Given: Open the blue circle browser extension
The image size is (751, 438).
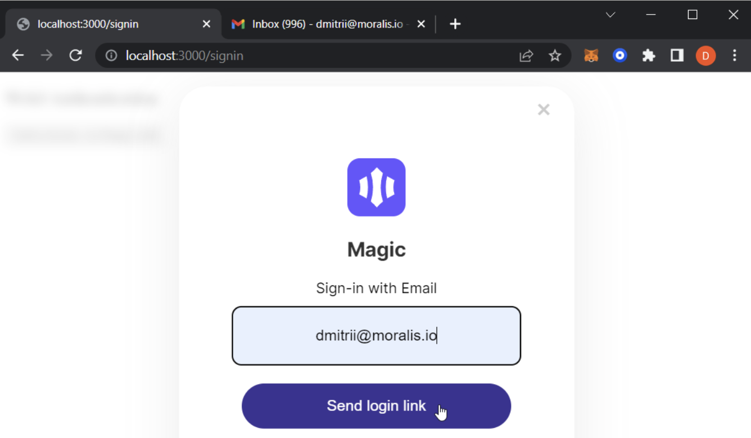Looking at the screenshot, I should coord(619,56).
